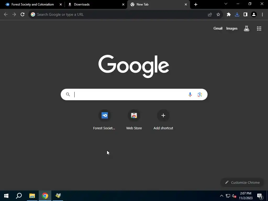This screenshot has width=268, height=201.
Task: Go back using the browser back arrow
Action: [x=6, y=15]
